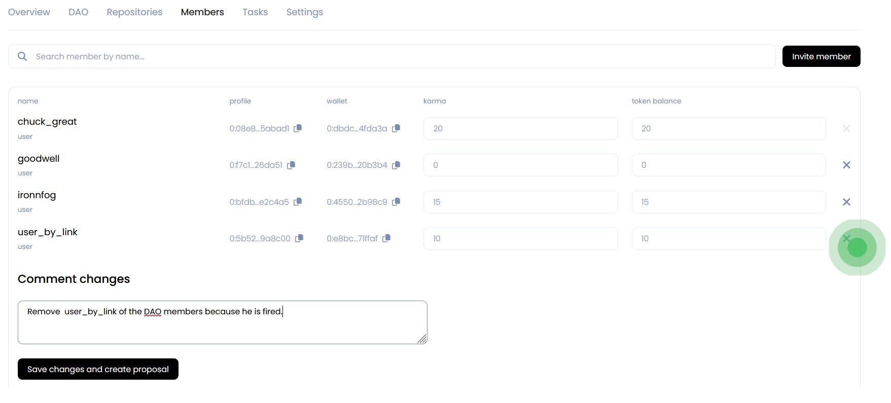Switch to the Repositories tab
Image resolution: width=891 pixels, height=403 pixels.
(134, 12)
